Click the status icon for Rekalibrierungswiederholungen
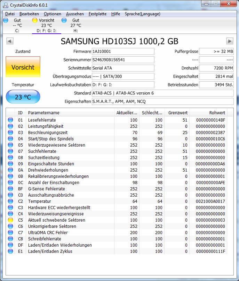The height and width of the screenshot is (281, 239). click(10, 176)
